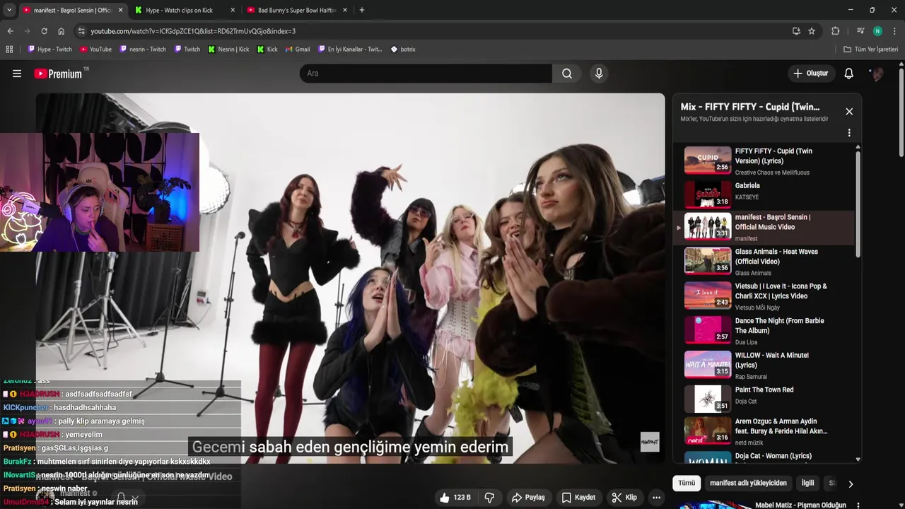Viewport: 905px width, 509px height.
Task: Close the Hype Kick tab
Action: click(233, 10)
